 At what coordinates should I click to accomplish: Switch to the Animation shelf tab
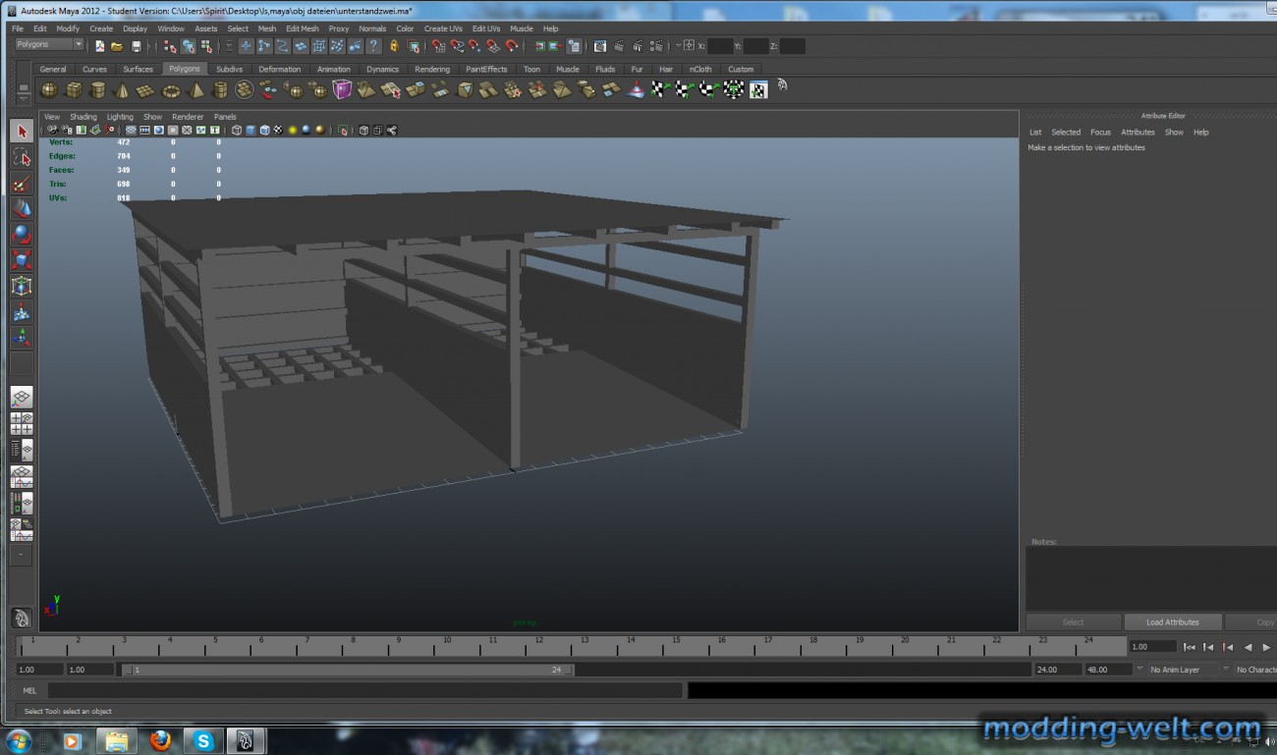pos(333,69)
